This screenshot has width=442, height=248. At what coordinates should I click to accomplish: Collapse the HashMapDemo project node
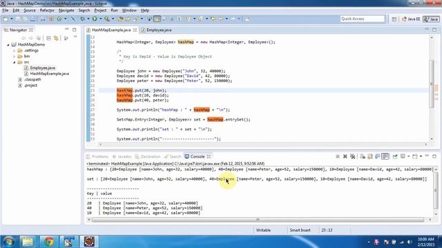coord(8,45)
